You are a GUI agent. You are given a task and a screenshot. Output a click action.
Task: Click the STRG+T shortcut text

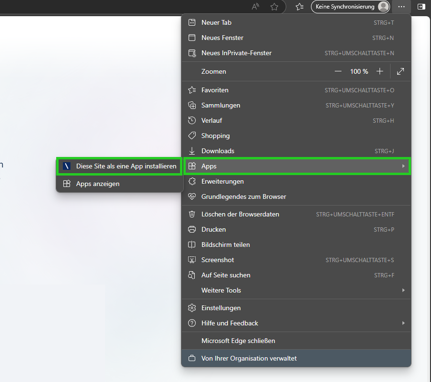(384, 23)
